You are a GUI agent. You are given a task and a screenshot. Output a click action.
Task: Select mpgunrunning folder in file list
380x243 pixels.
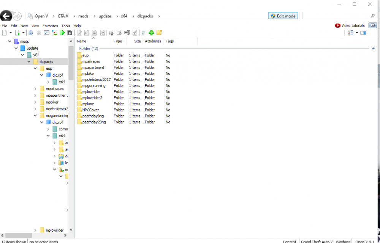pyautogui.click(x=124, y=86)
